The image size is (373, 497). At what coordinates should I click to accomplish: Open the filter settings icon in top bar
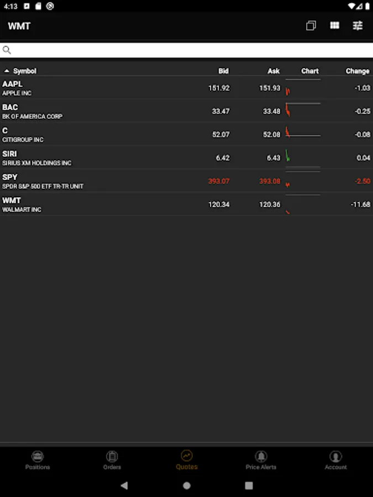(358, 25)
